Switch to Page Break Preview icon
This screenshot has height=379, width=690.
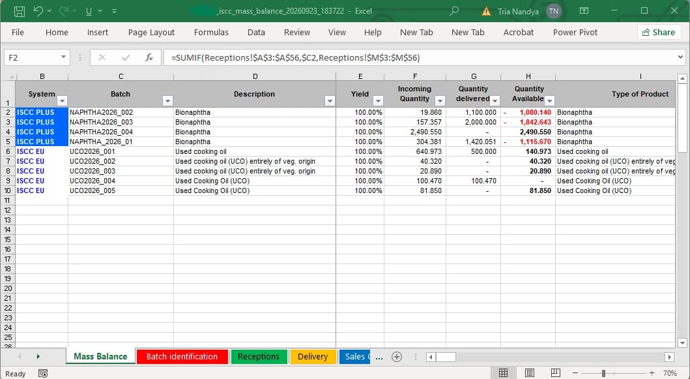pos(556,373)
